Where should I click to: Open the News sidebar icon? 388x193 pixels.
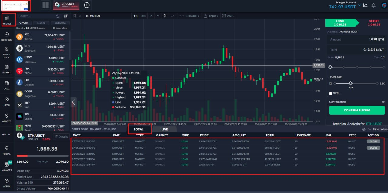(7, 101)
